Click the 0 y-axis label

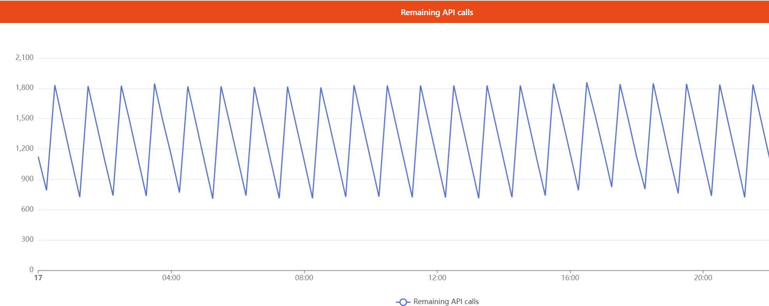[32, 269]
